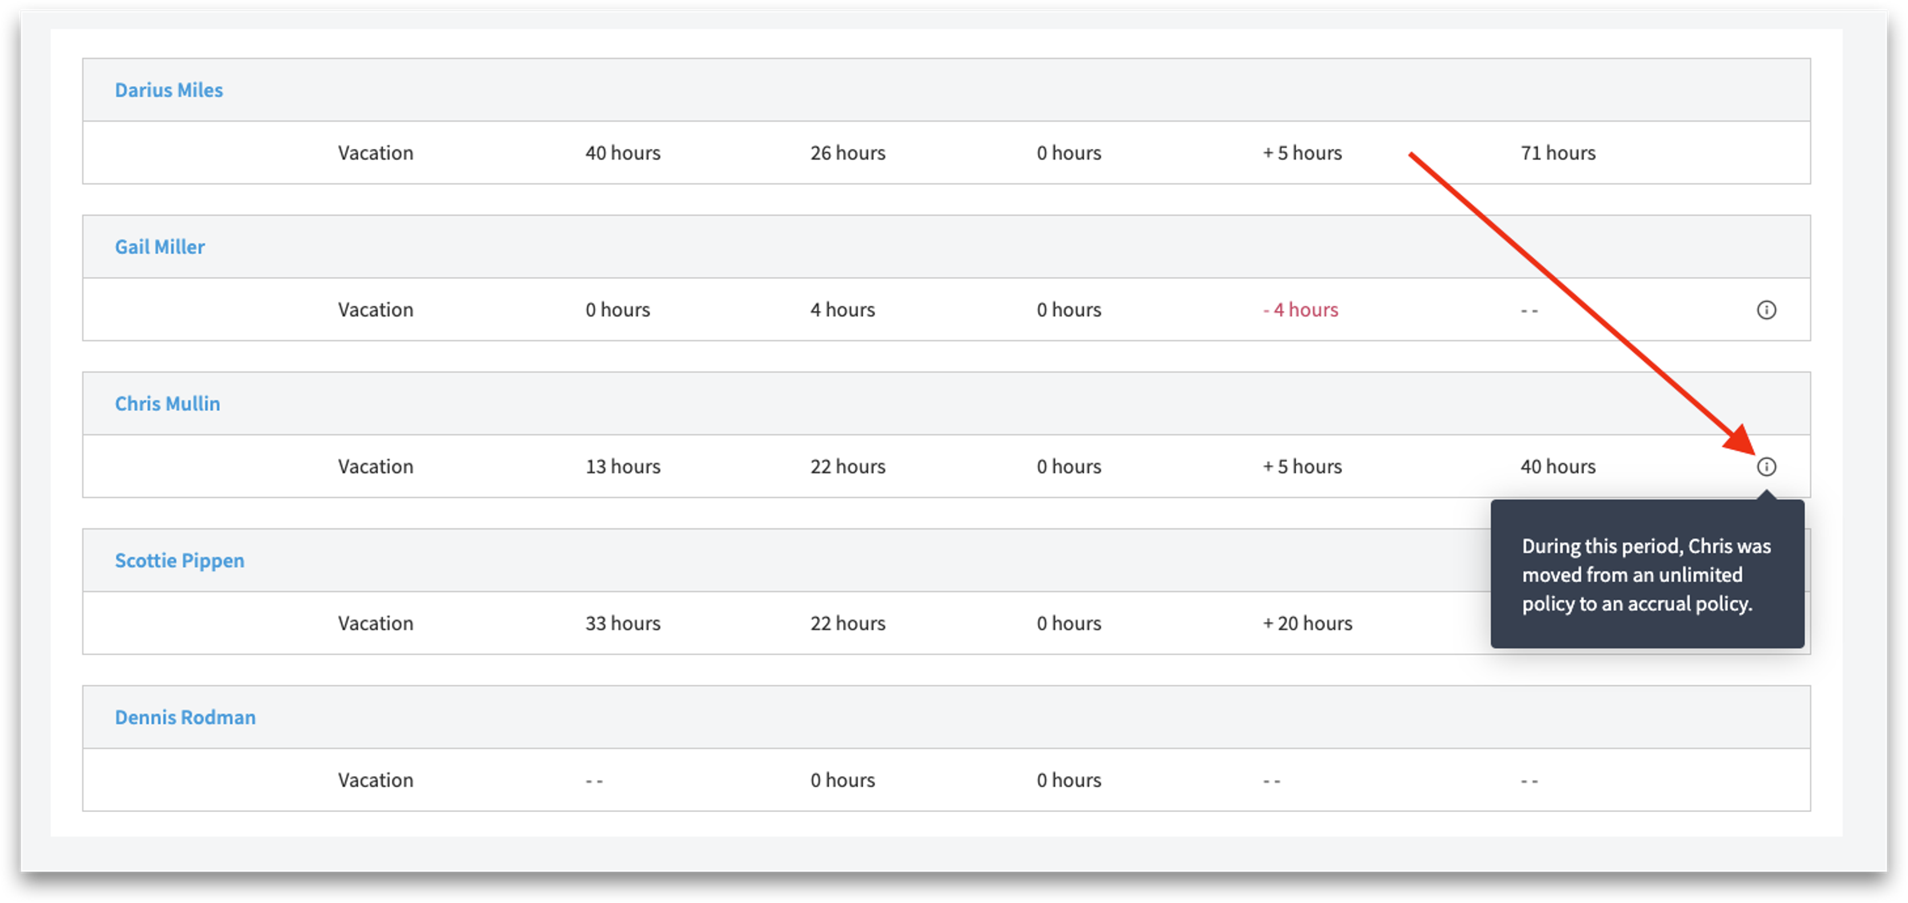Click the info icon in Chris Mullin's row
This screenshot has height=903, width=1908.
click(1766, 466)
